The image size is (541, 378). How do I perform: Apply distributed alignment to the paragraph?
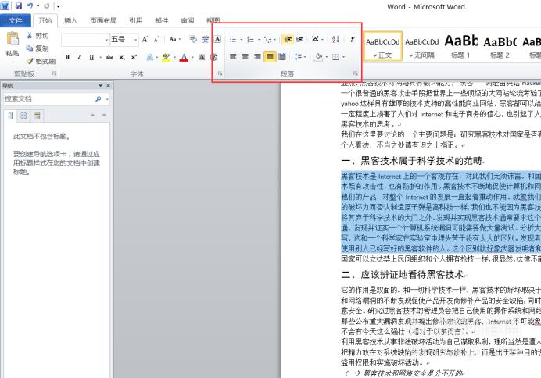tap(282, 57)
